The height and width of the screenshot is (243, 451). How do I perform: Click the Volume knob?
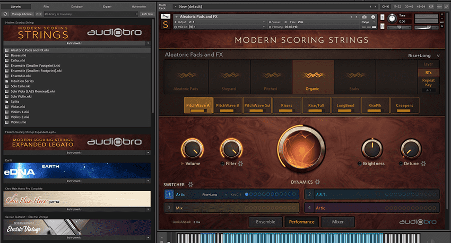click(193, 149)
